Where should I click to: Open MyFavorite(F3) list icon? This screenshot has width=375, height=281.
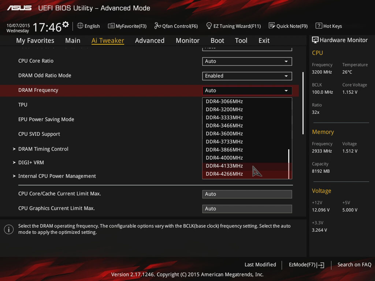[x=111, y=26]
